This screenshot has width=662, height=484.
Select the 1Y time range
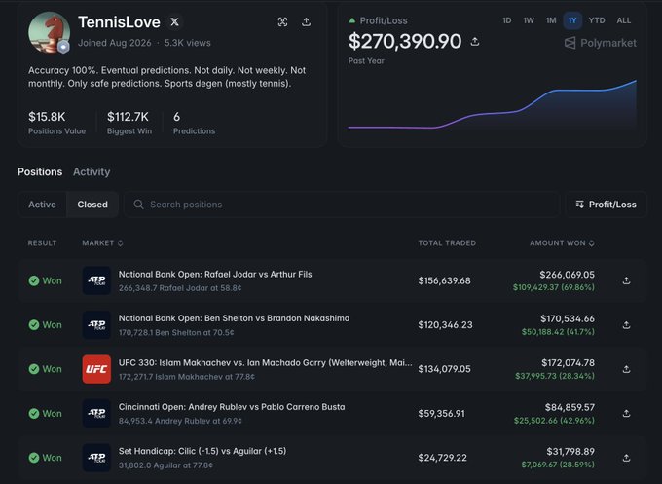[x=572, y=20]
